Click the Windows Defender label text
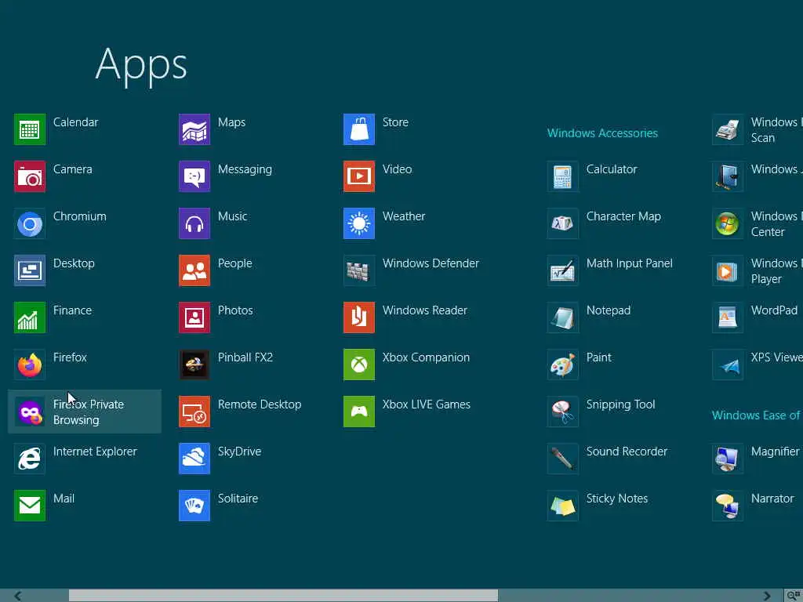803x602 pixels. coord(431,263)
